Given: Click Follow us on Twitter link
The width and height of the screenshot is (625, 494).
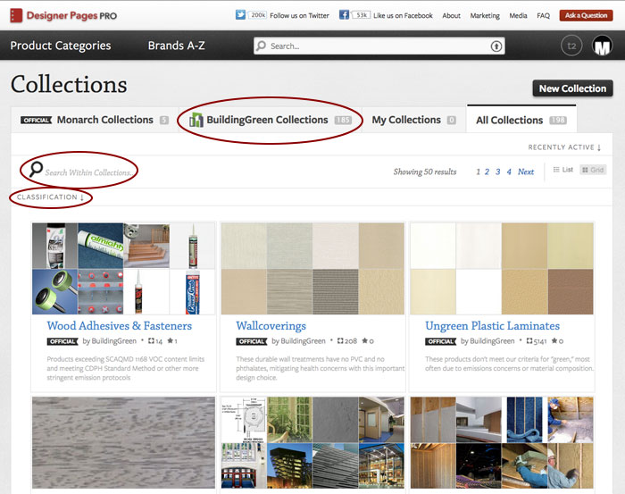Looking at the screenshot, I should tap(299, 15).
